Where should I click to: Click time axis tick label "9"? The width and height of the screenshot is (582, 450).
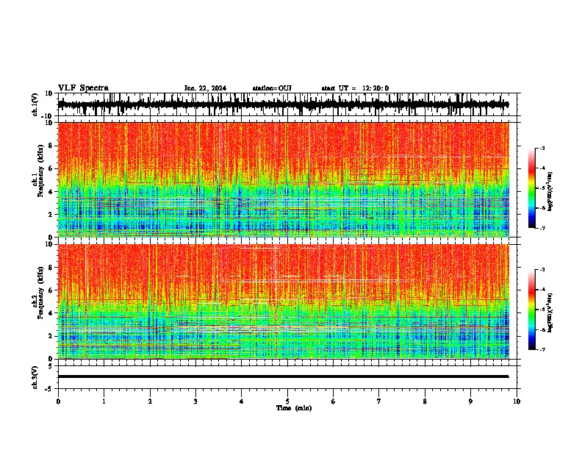(470, 401)
